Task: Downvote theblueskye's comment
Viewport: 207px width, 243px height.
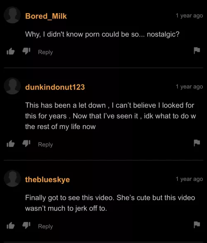Action: point(26,225)
